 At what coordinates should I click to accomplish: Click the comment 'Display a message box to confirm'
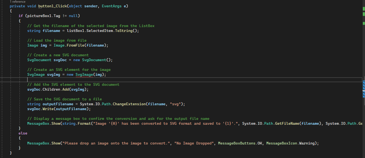69,119
